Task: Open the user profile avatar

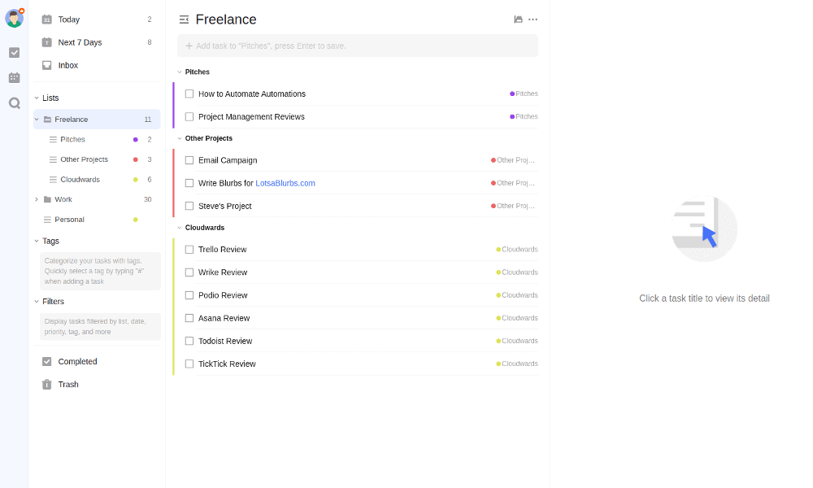Action: [14, 19]
